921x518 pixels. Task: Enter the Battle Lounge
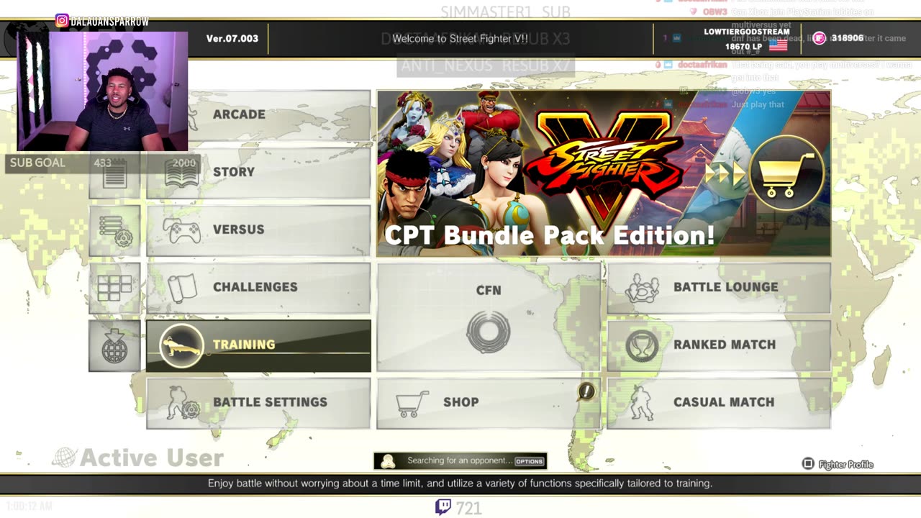pyautogui.click(x=719, y=288)
